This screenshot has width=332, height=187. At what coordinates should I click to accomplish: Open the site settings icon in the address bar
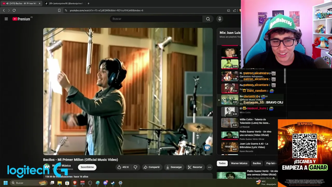pyautogui.click(x=66, y=10)
